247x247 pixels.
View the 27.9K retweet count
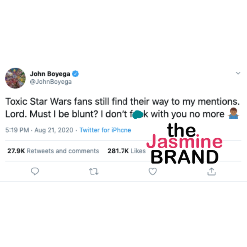16,151
